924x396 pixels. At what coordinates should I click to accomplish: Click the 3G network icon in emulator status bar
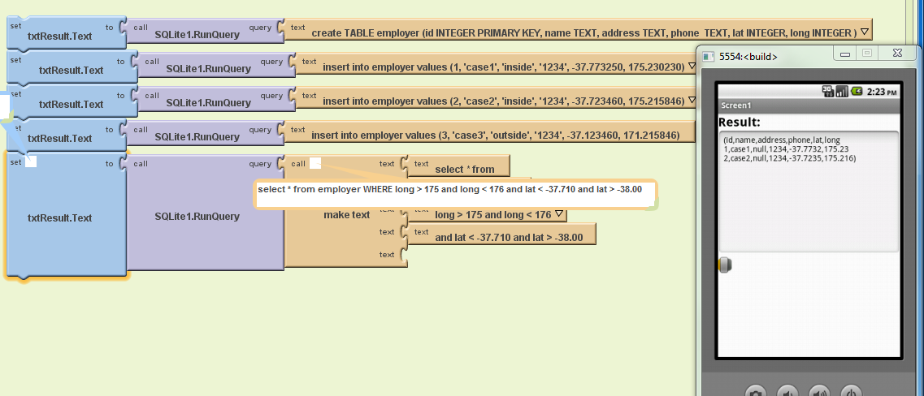(827, 91)
